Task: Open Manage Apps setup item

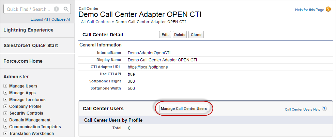Action: tap(22, 93)
